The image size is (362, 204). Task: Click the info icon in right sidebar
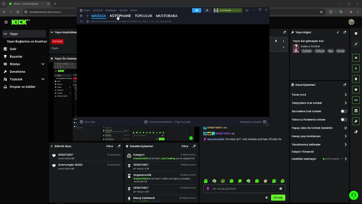[356, 33]
